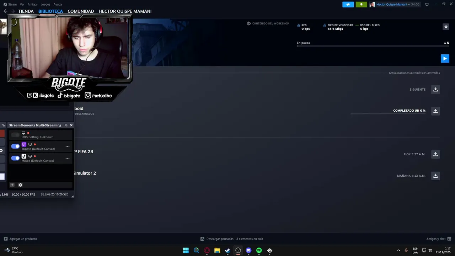Go to BIBLIOTECA tab
455x256 pixels.
tap(50, 11)
